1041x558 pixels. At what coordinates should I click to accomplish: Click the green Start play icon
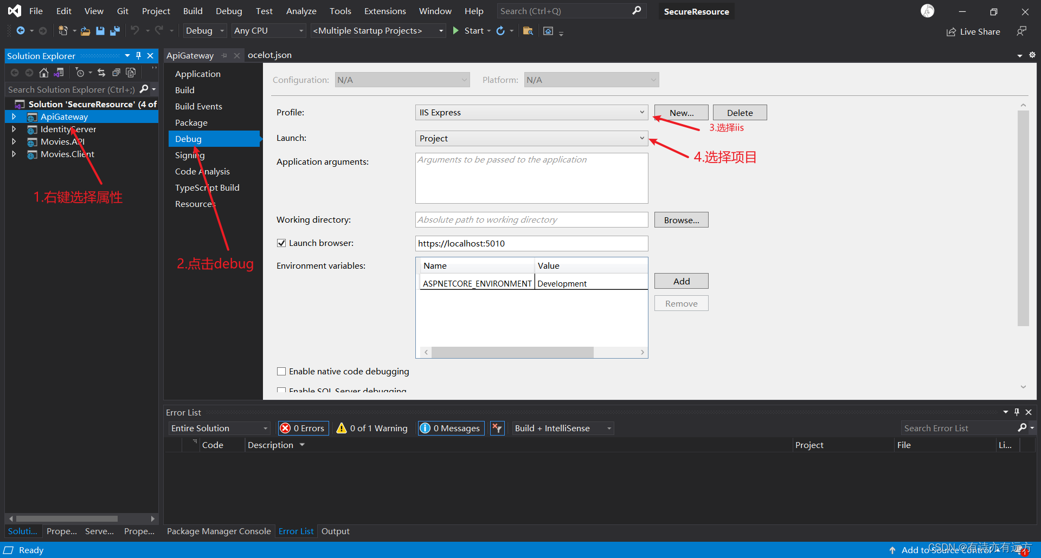[456, 31]
